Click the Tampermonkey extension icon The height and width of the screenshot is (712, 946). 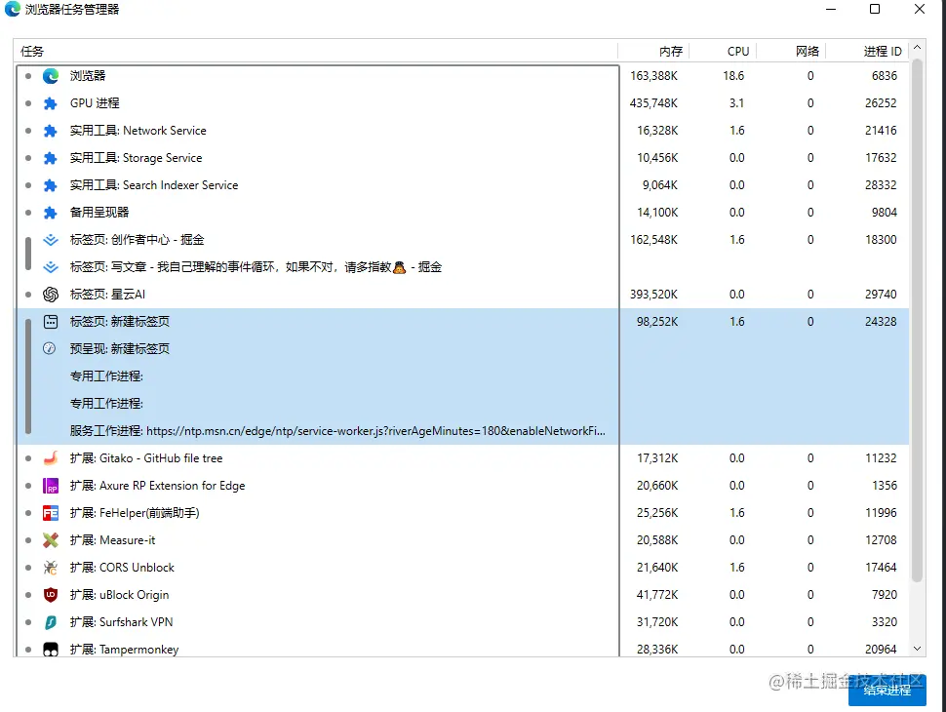[51, 650]
